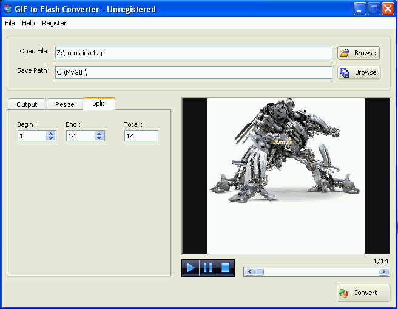
Task: Increase the End frame value
Action: click(99, 134)
